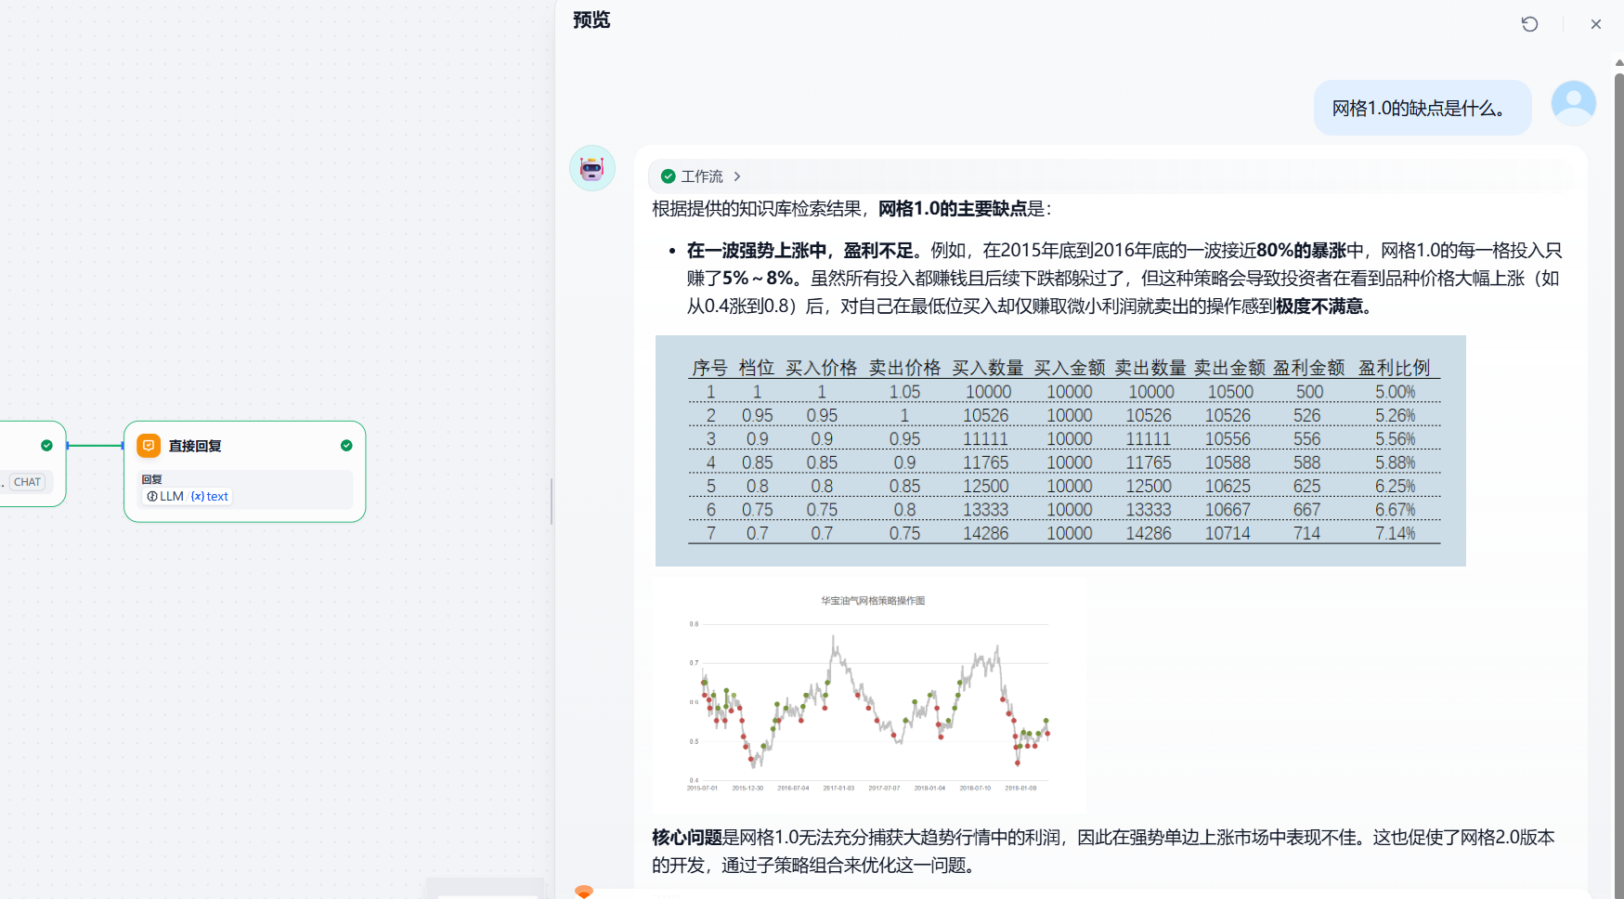Screen dimensions: 1624x899
Task: Collapse the workflow result details arrow
Action: [x=736, y=176]
